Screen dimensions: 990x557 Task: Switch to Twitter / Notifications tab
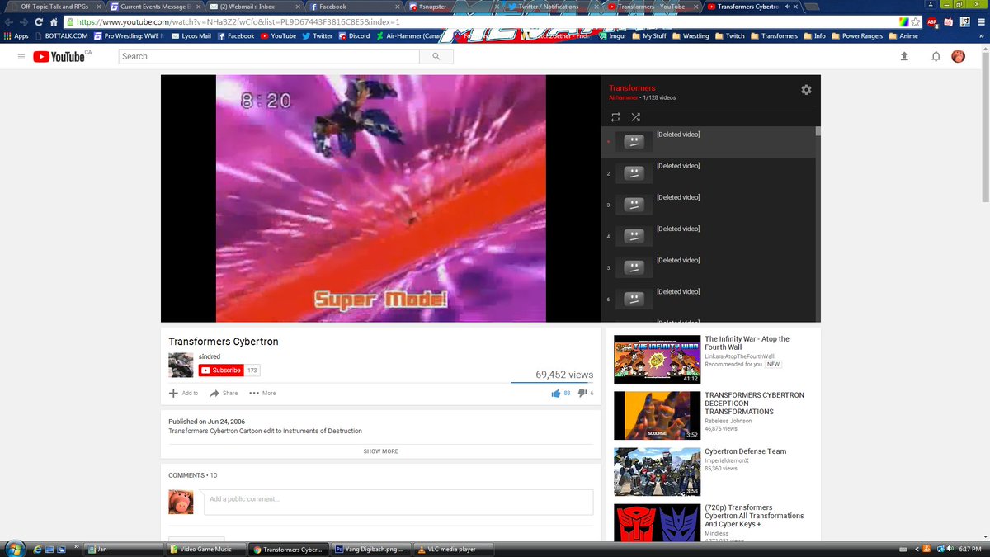(551, 7)
